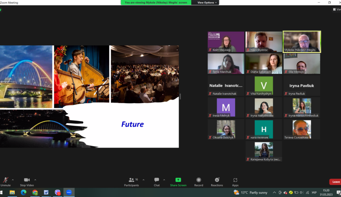Open the Chat panel
The image size is (341, 197).
[157, 180]
